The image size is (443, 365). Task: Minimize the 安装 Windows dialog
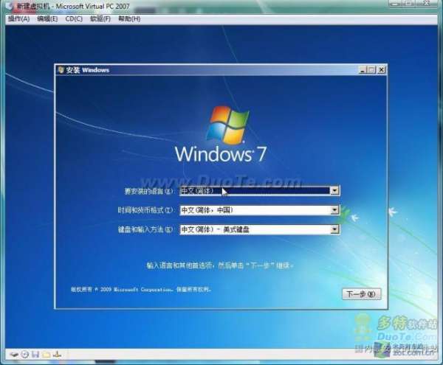363,69
